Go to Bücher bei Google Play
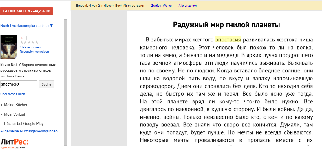 tap(24, 123)
